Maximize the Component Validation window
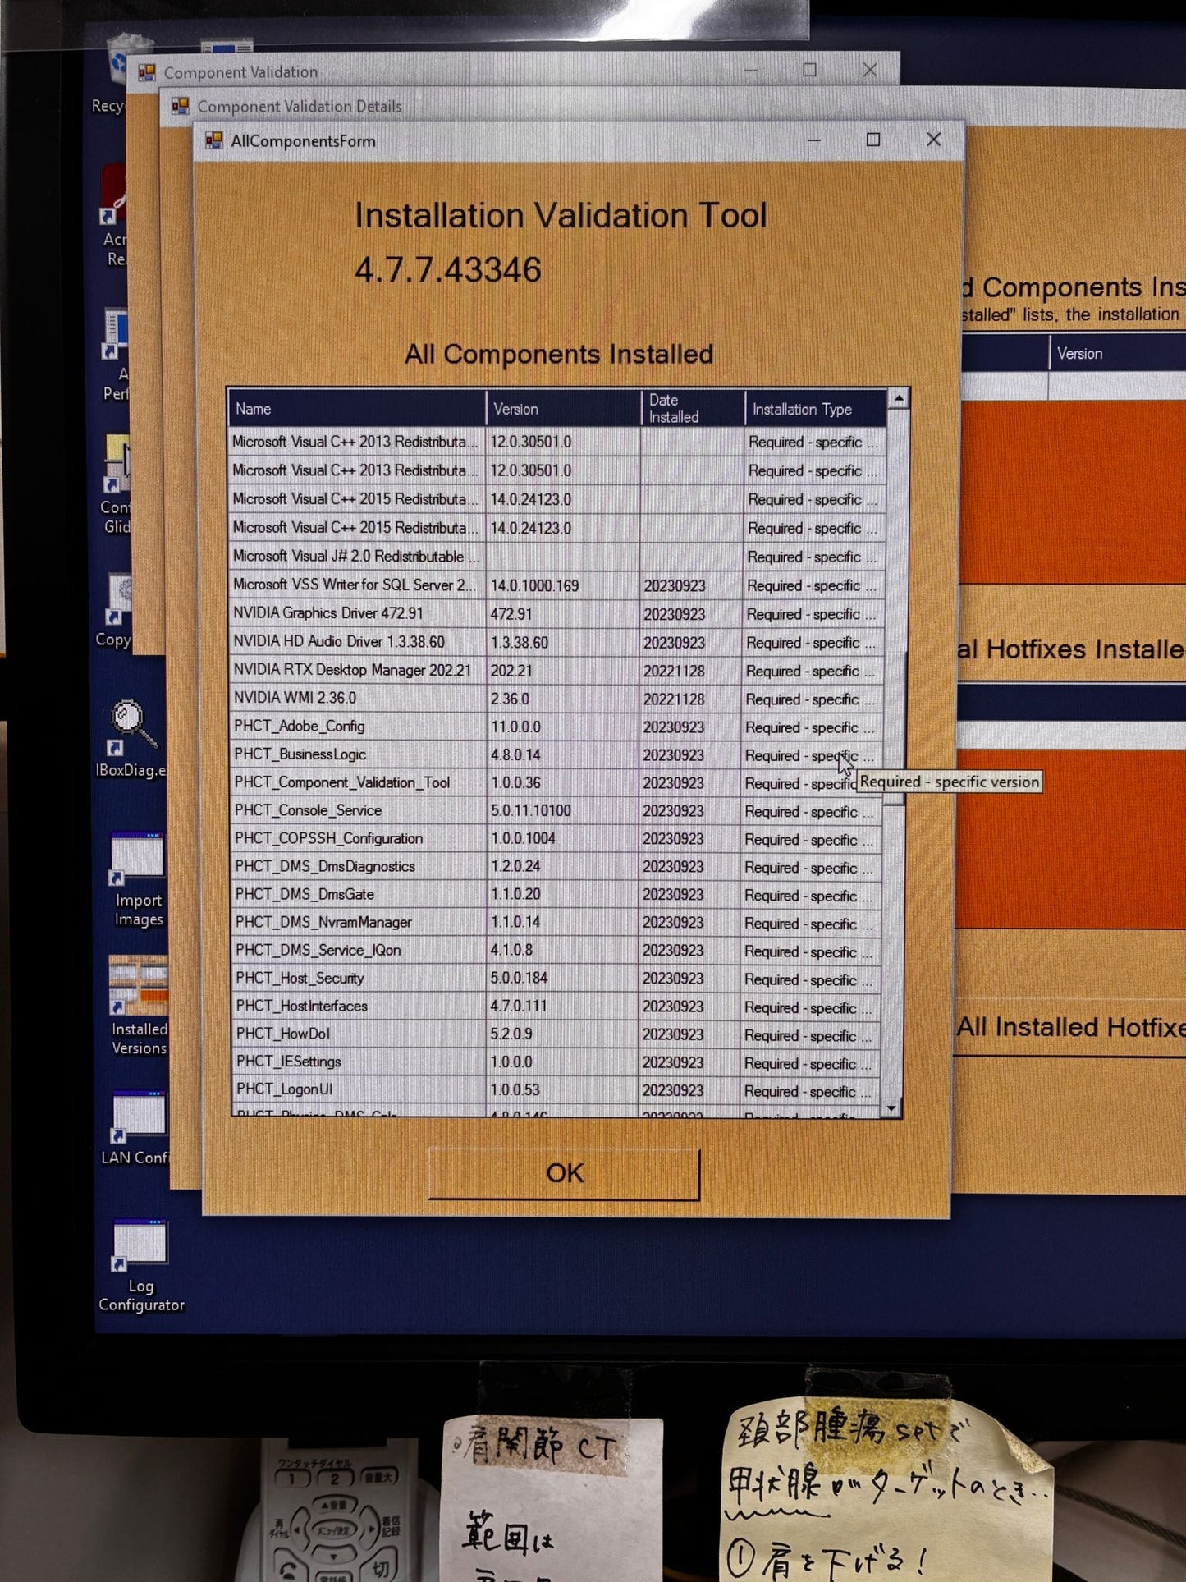The height and width of the screenshot is (1582, 1186). (x=809, y=71)
